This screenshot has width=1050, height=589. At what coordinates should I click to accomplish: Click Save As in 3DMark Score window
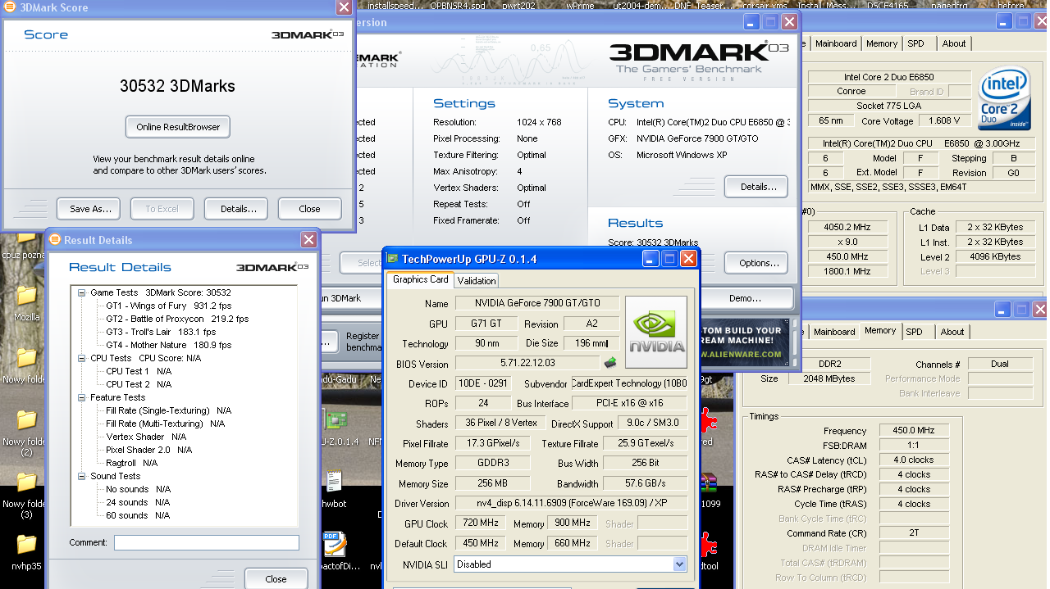pos(89,208)
